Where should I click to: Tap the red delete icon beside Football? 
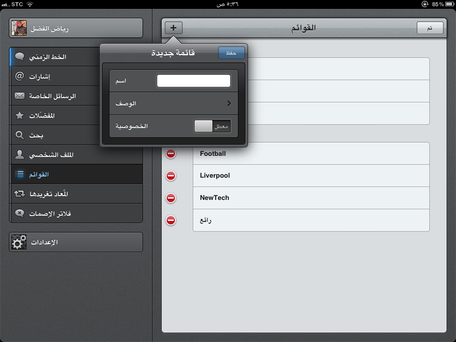(171, 154)
